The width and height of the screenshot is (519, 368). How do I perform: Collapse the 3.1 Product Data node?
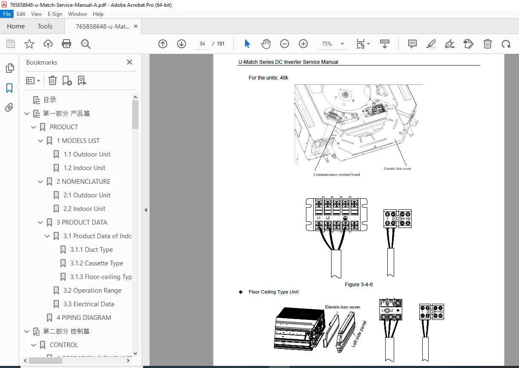point(47,236)
